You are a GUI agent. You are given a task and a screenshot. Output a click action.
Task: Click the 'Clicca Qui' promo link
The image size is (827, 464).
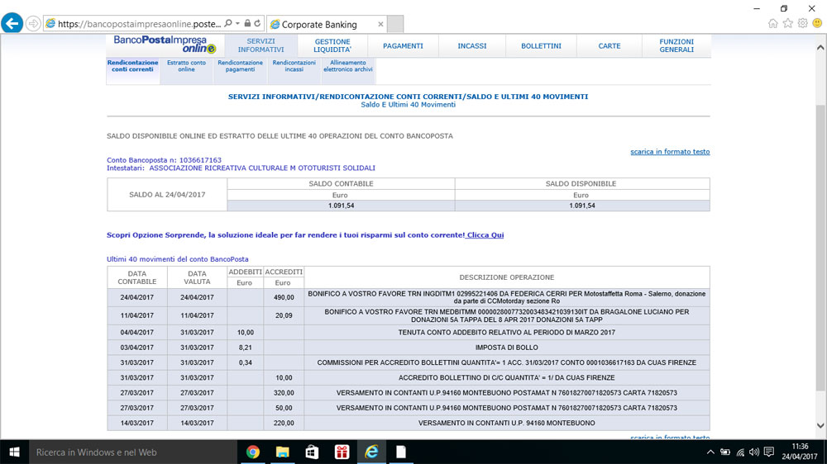(x=485, y=235)
